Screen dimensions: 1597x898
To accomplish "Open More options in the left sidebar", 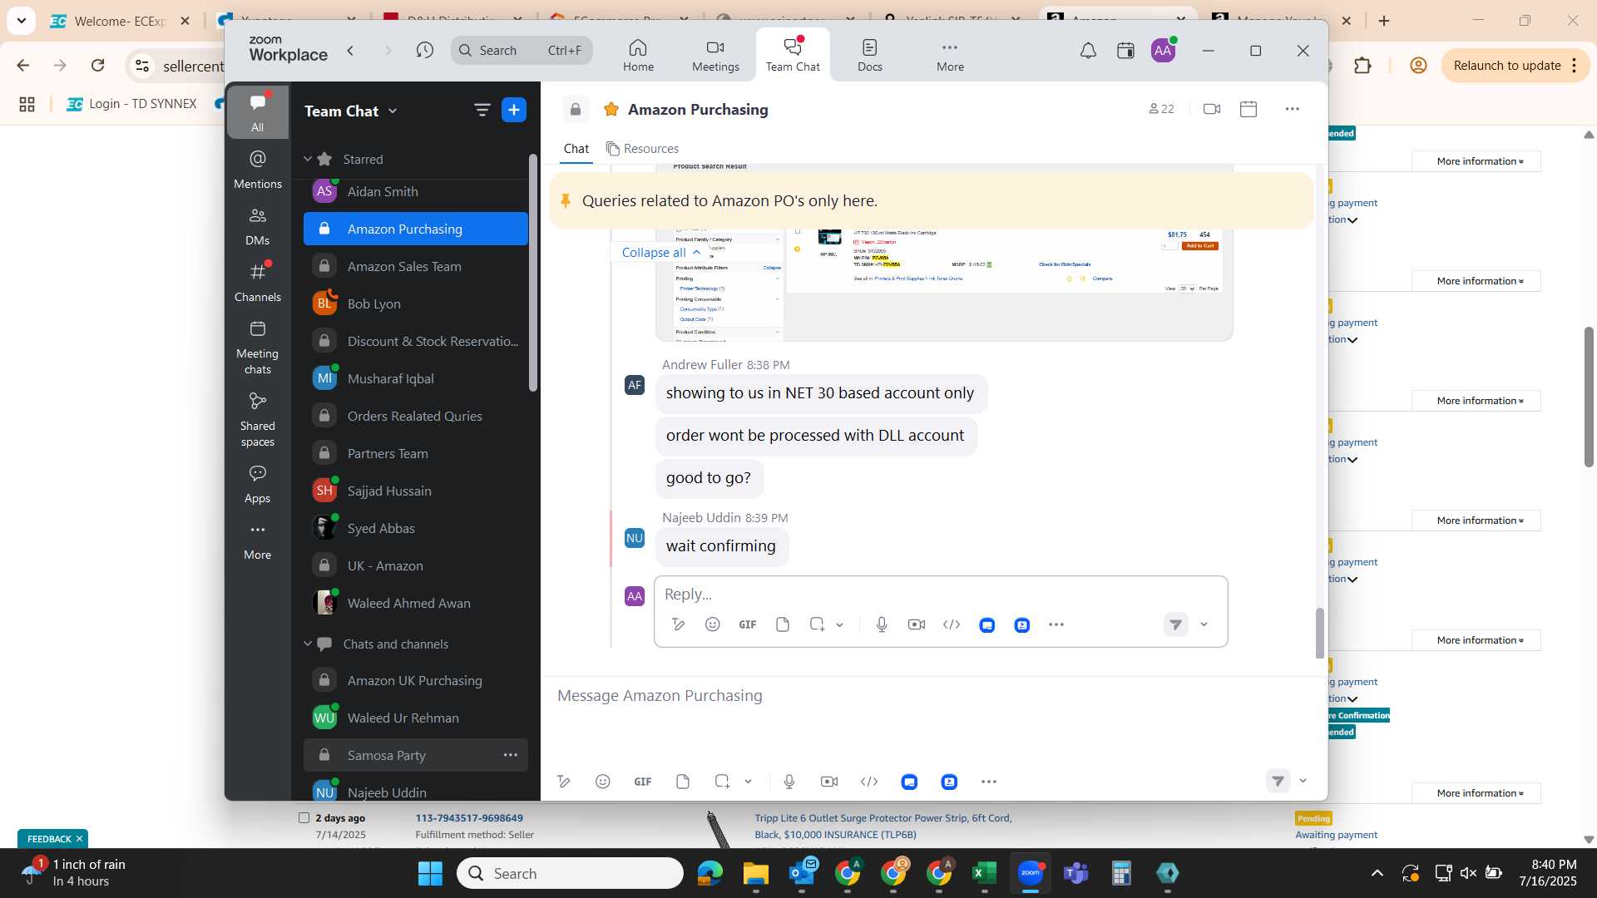I will [258, 540].
